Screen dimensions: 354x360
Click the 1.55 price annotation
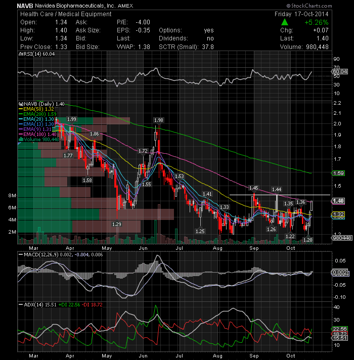[147, 185]
